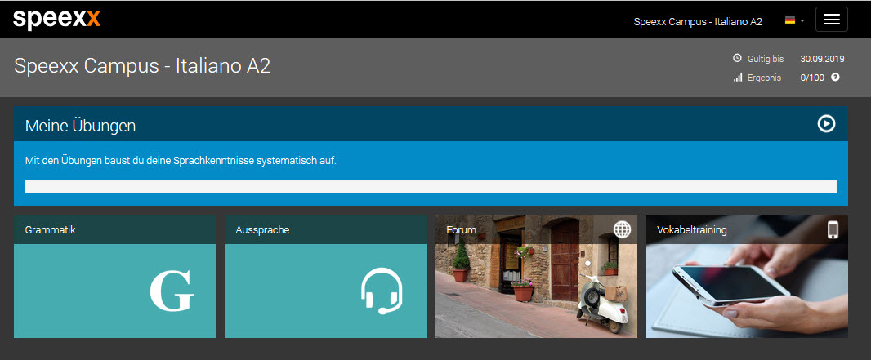Click the Gültig bis label

(766, 58)
